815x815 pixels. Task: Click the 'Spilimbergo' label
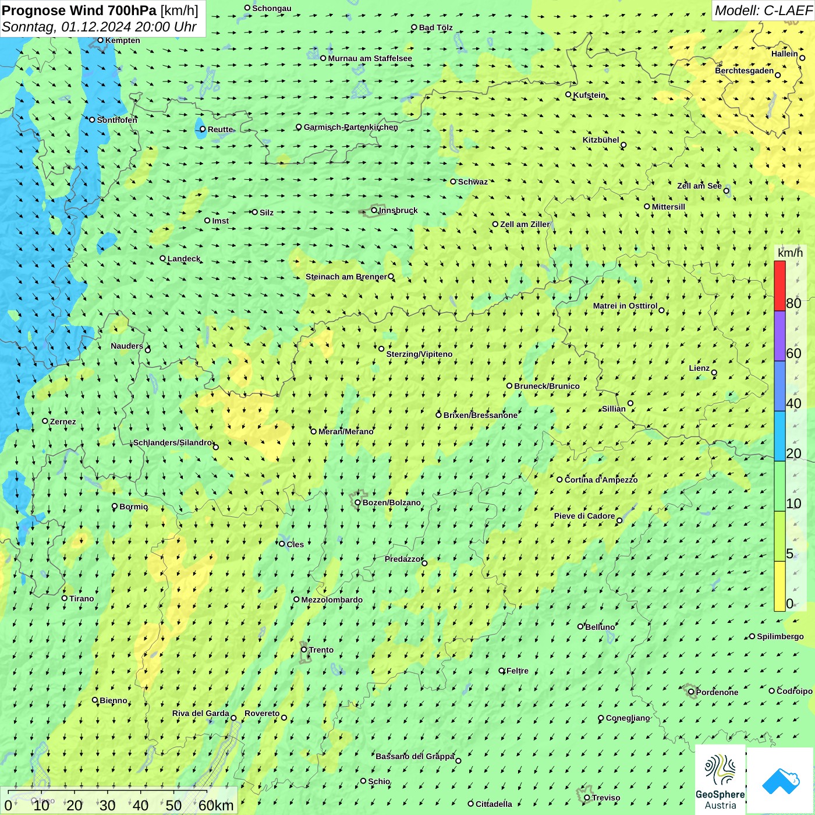click(780, 636)
